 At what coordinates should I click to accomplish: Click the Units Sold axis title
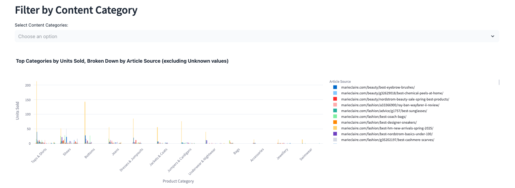17,111
